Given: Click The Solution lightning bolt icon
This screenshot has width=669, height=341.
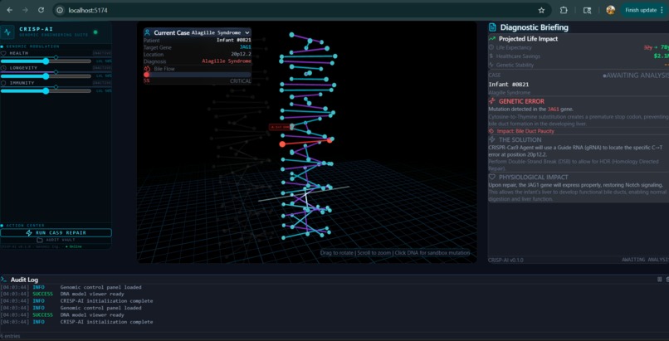Looking at the screenshot, I should click(492, 140).
